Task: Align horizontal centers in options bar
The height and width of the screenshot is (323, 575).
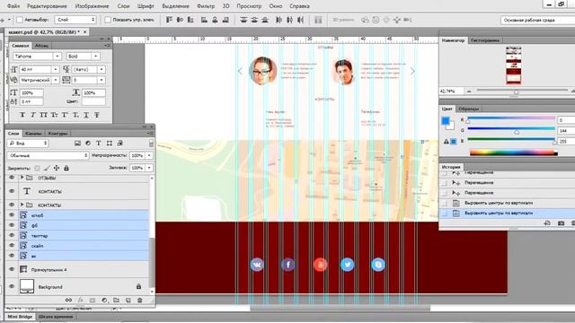Action: pos(215,20)
